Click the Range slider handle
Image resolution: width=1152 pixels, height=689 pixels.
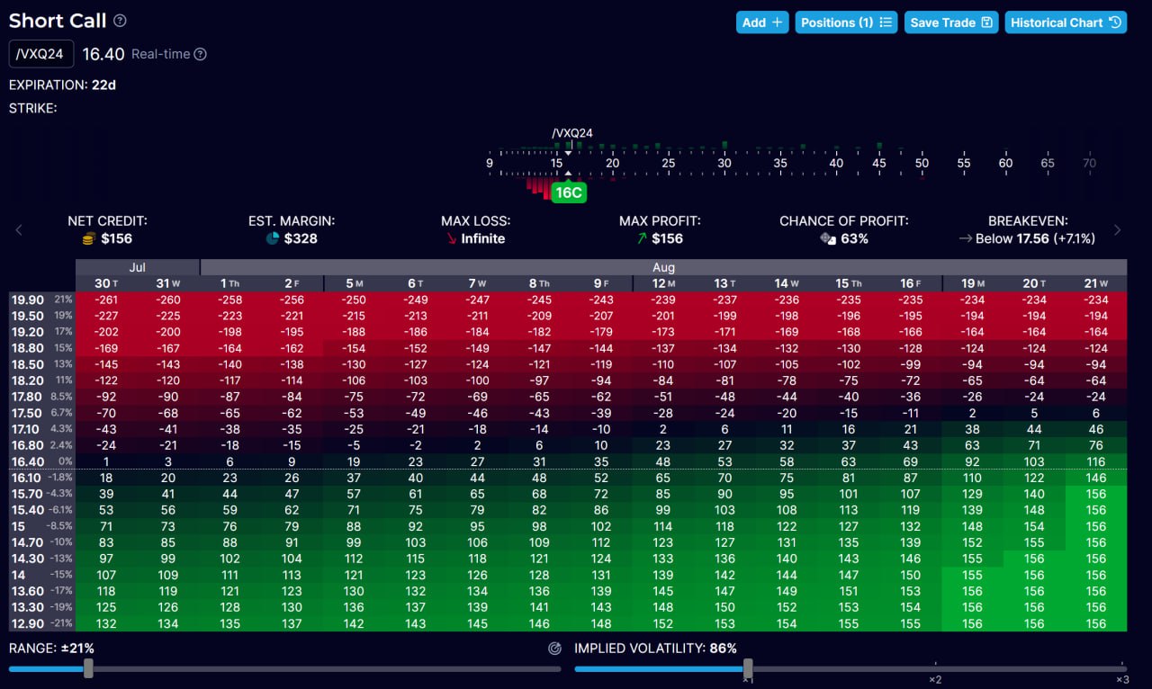click(88, 668)
